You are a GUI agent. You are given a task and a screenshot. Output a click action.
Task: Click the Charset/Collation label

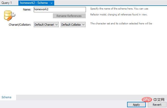(20, 25)
